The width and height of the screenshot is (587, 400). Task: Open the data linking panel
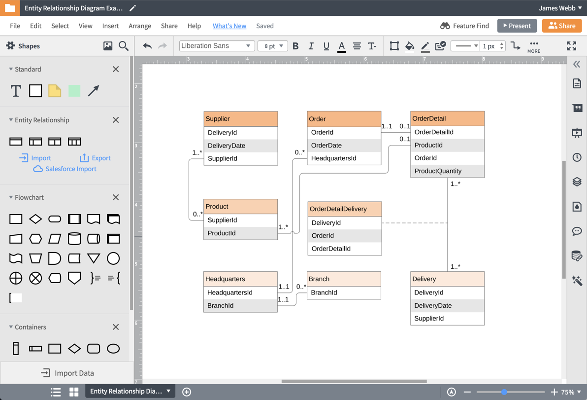tap(577, 255)
